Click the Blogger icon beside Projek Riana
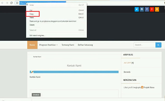165x101 pixels. tap(142, 87)
